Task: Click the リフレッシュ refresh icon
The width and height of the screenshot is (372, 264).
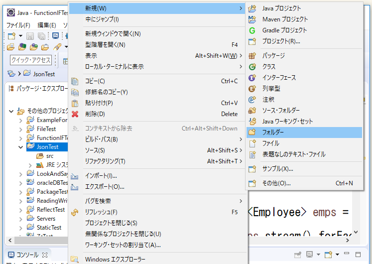Action: (75, 212)
